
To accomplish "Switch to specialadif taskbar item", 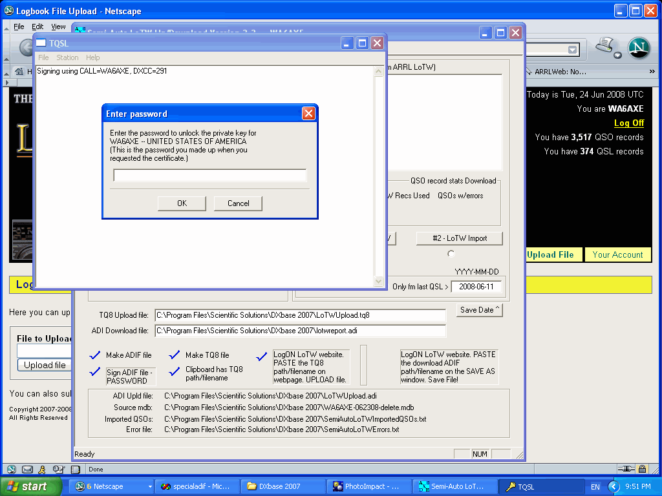I will [x=197, y=486].
